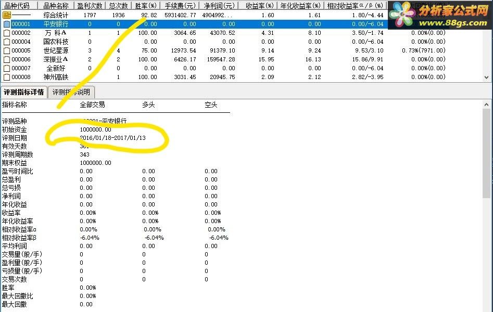Sort by the 总次数 column header
Screen dimensions: 493x312
point(118,6)
